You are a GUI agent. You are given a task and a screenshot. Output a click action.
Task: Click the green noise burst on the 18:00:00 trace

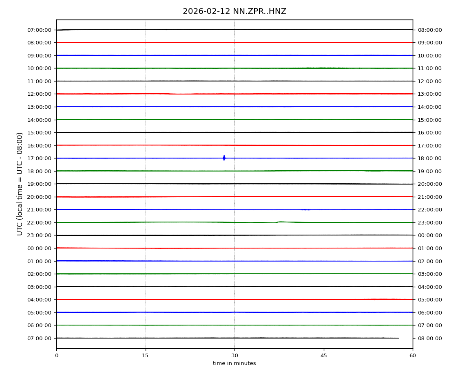pyautogui.click(x=373, y=171)
